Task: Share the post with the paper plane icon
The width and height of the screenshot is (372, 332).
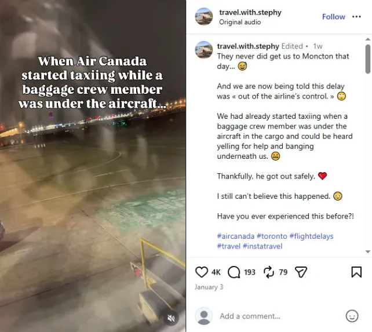Action: point(301,272)
